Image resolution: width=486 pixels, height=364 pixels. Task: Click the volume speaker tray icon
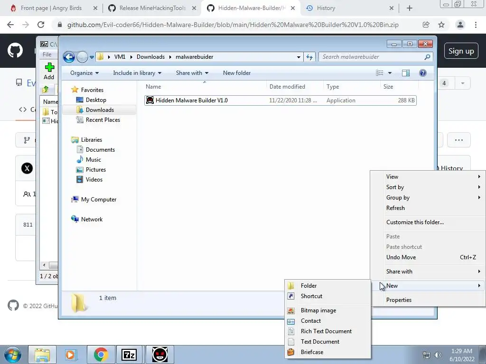(438, 355)
